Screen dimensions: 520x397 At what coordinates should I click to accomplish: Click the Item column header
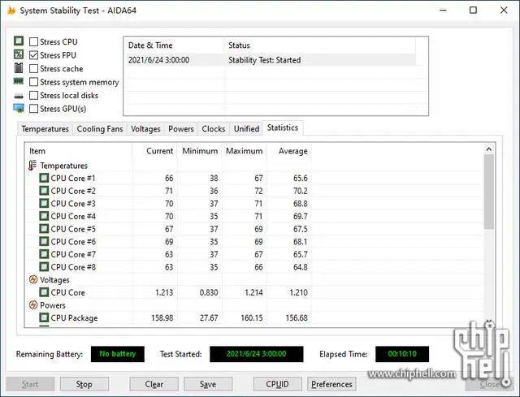79,151
